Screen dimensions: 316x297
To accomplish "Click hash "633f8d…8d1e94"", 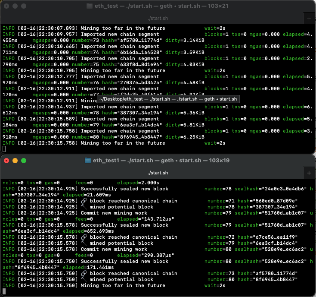I will click(132, 64).
